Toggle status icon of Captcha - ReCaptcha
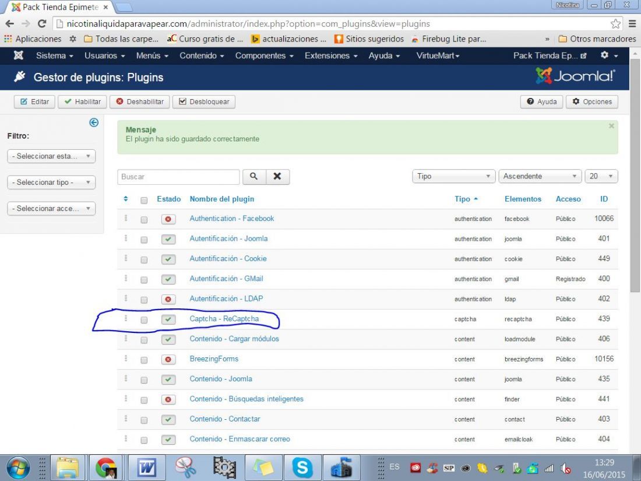The image size is (641, 481). 168,320
